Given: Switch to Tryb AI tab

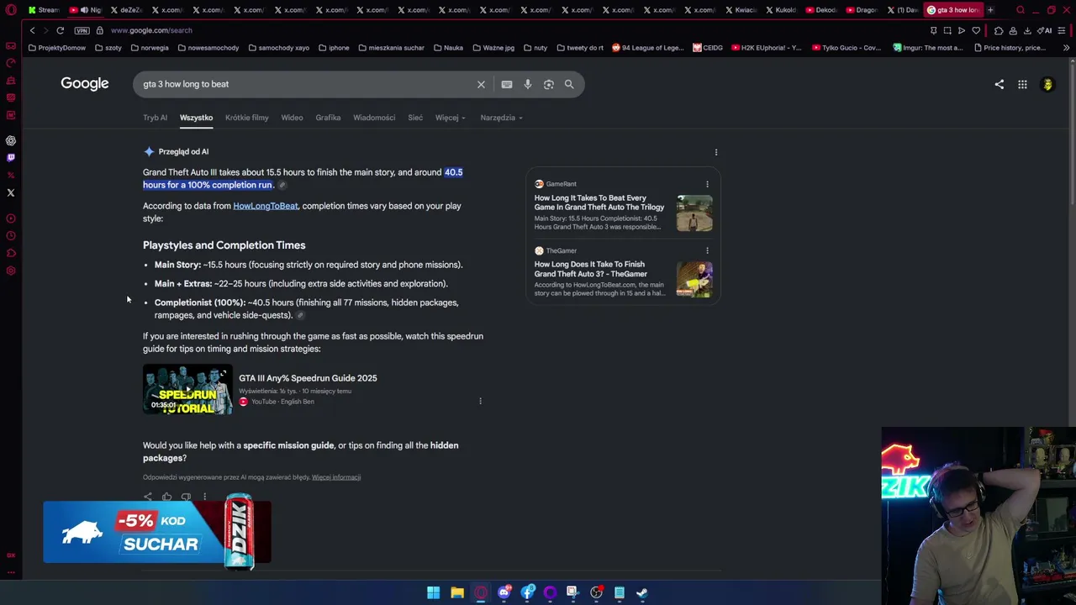Looking at the screenshot, I should (x=155, y=118).
